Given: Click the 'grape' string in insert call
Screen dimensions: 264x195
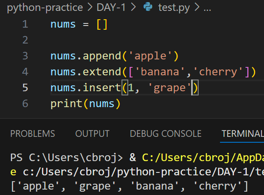Looking at the screenshot, I should (170, 88).
